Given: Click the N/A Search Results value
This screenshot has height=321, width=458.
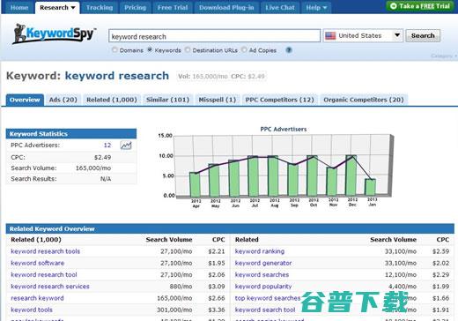Looking at the screenshot, I should [106, 179].
